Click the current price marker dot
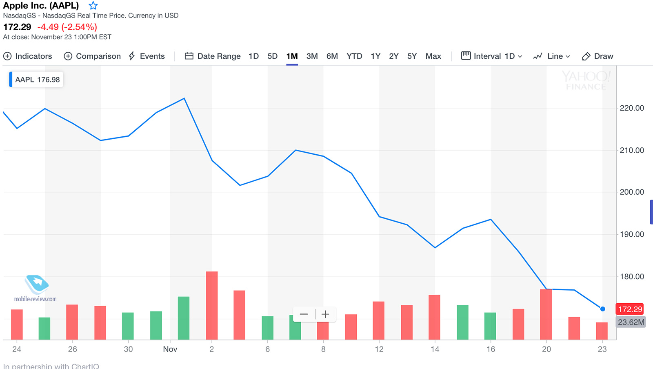Screen dimensions: 653x369 point(603,309)
